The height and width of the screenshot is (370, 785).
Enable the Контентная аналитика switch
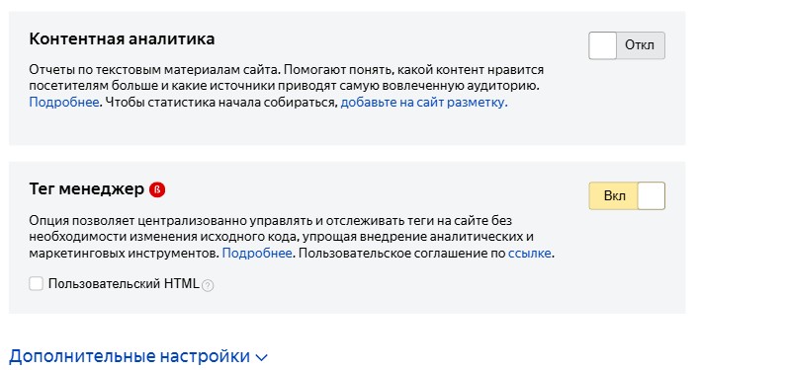click(627, 45)
